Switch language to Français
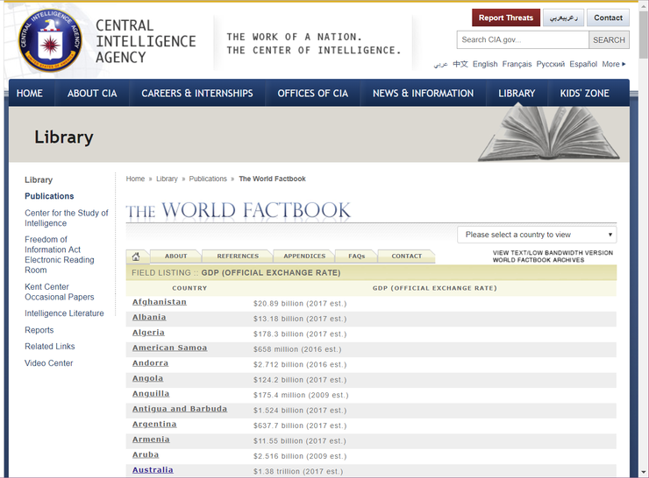This screenshot has width=649, height=478. 517,64
